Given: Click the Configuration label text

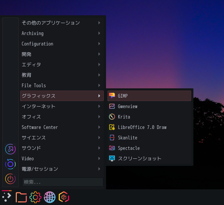Looking at the screenshot, I should pos(37,44).
